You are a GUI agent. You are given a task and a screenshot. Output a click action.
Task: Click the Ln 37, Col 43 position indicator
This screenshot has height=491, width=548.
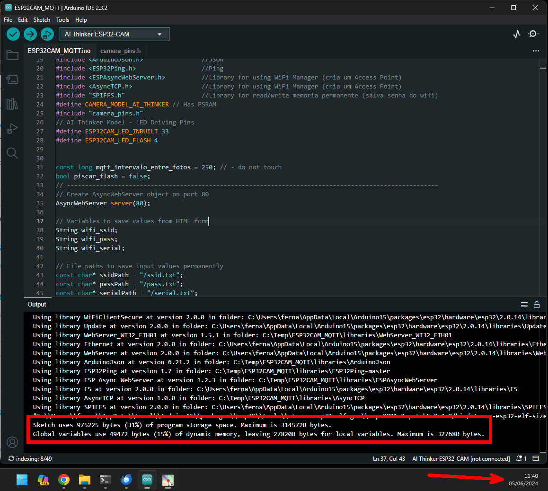pyautogui.click(x=389, y=458)
